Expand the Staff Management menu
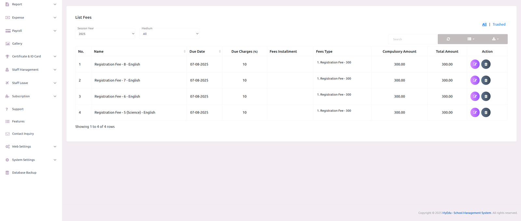Viewport: 521px width, 221px height. 31,70
